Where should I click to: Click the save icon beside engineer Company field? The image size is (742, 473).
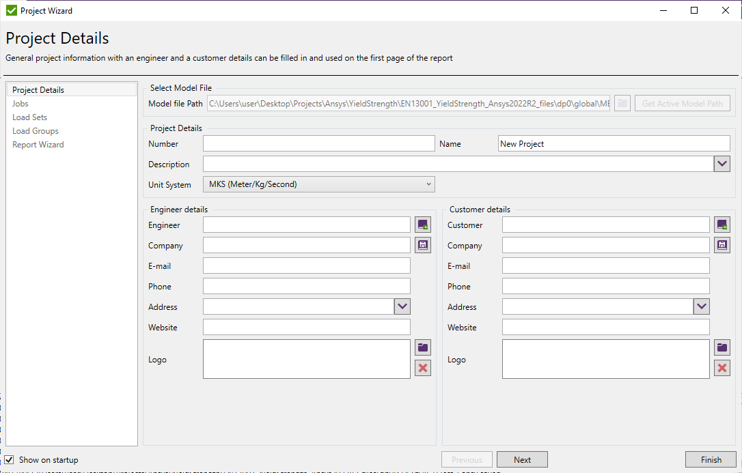tap(422, 245)
